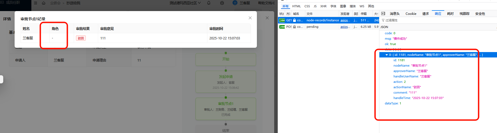Select the 字体 network filter

333,6
